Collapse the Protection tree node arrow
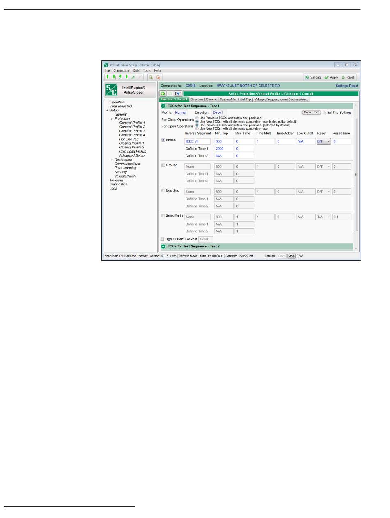The height and width of the screenshot is (518, 390). [x=111, y=119]
